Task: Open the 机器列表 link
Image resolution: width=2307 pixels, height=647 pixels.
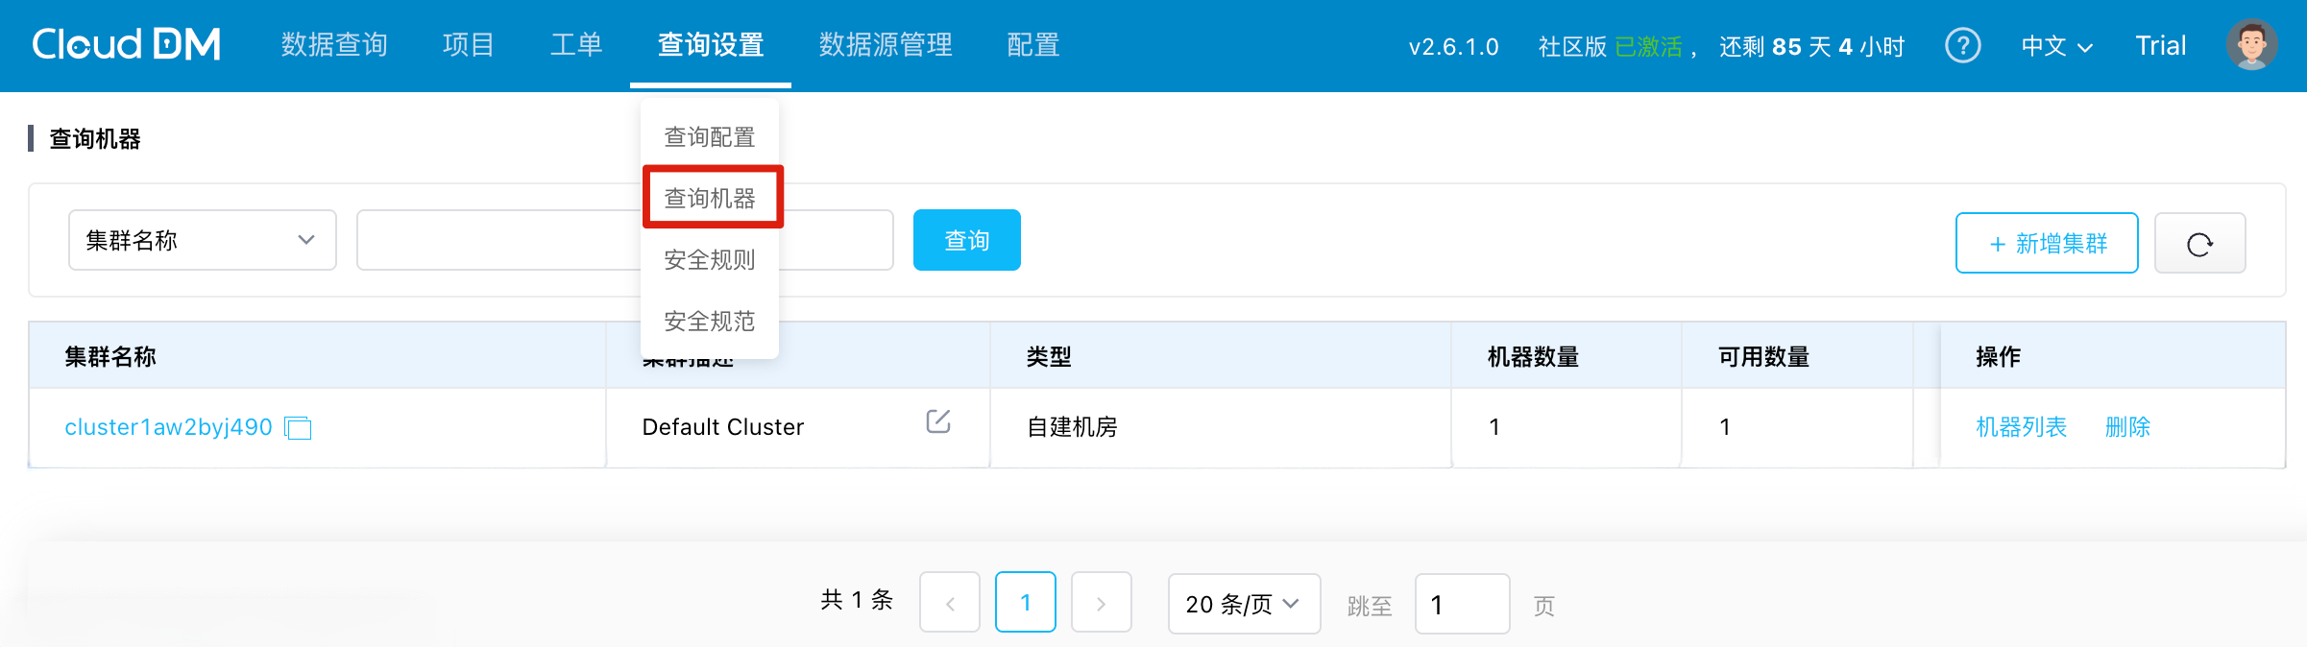Action: [x=2021, y=427]
